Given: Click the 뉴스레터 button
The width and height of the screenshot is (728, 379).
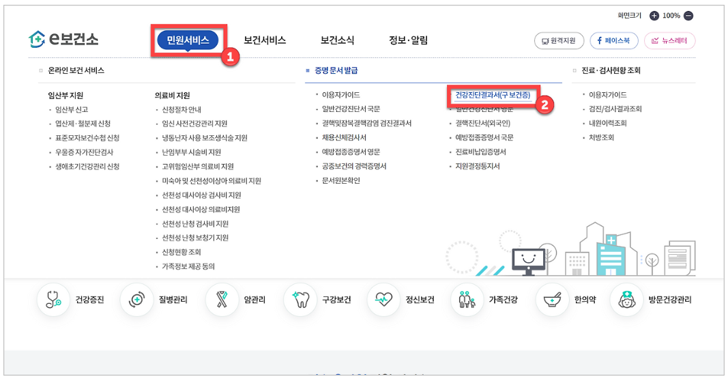Looking at the screenshot, I should 669,41.
